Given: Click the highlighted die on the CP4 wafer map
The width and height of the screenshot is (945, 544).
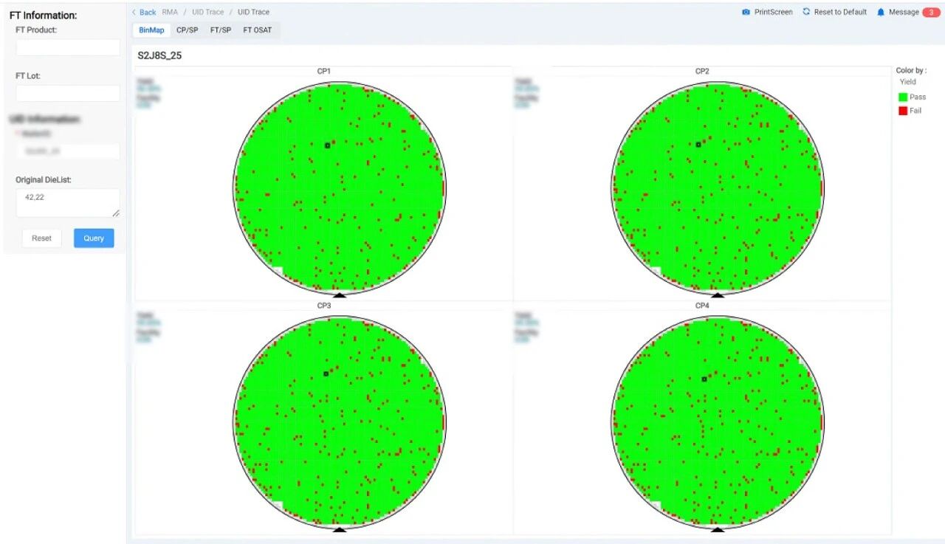Looking at the screenshot, I should (704, 379).
